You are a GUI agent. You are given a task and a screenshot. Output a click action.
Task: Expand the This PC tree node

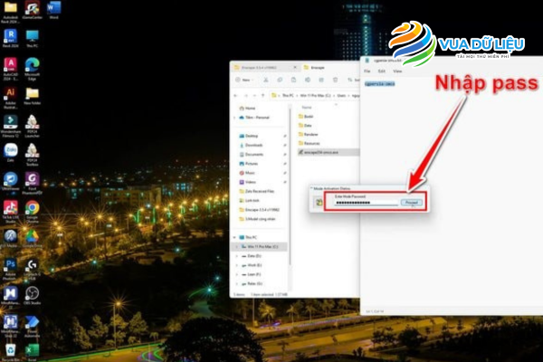[x=234, y=234]
